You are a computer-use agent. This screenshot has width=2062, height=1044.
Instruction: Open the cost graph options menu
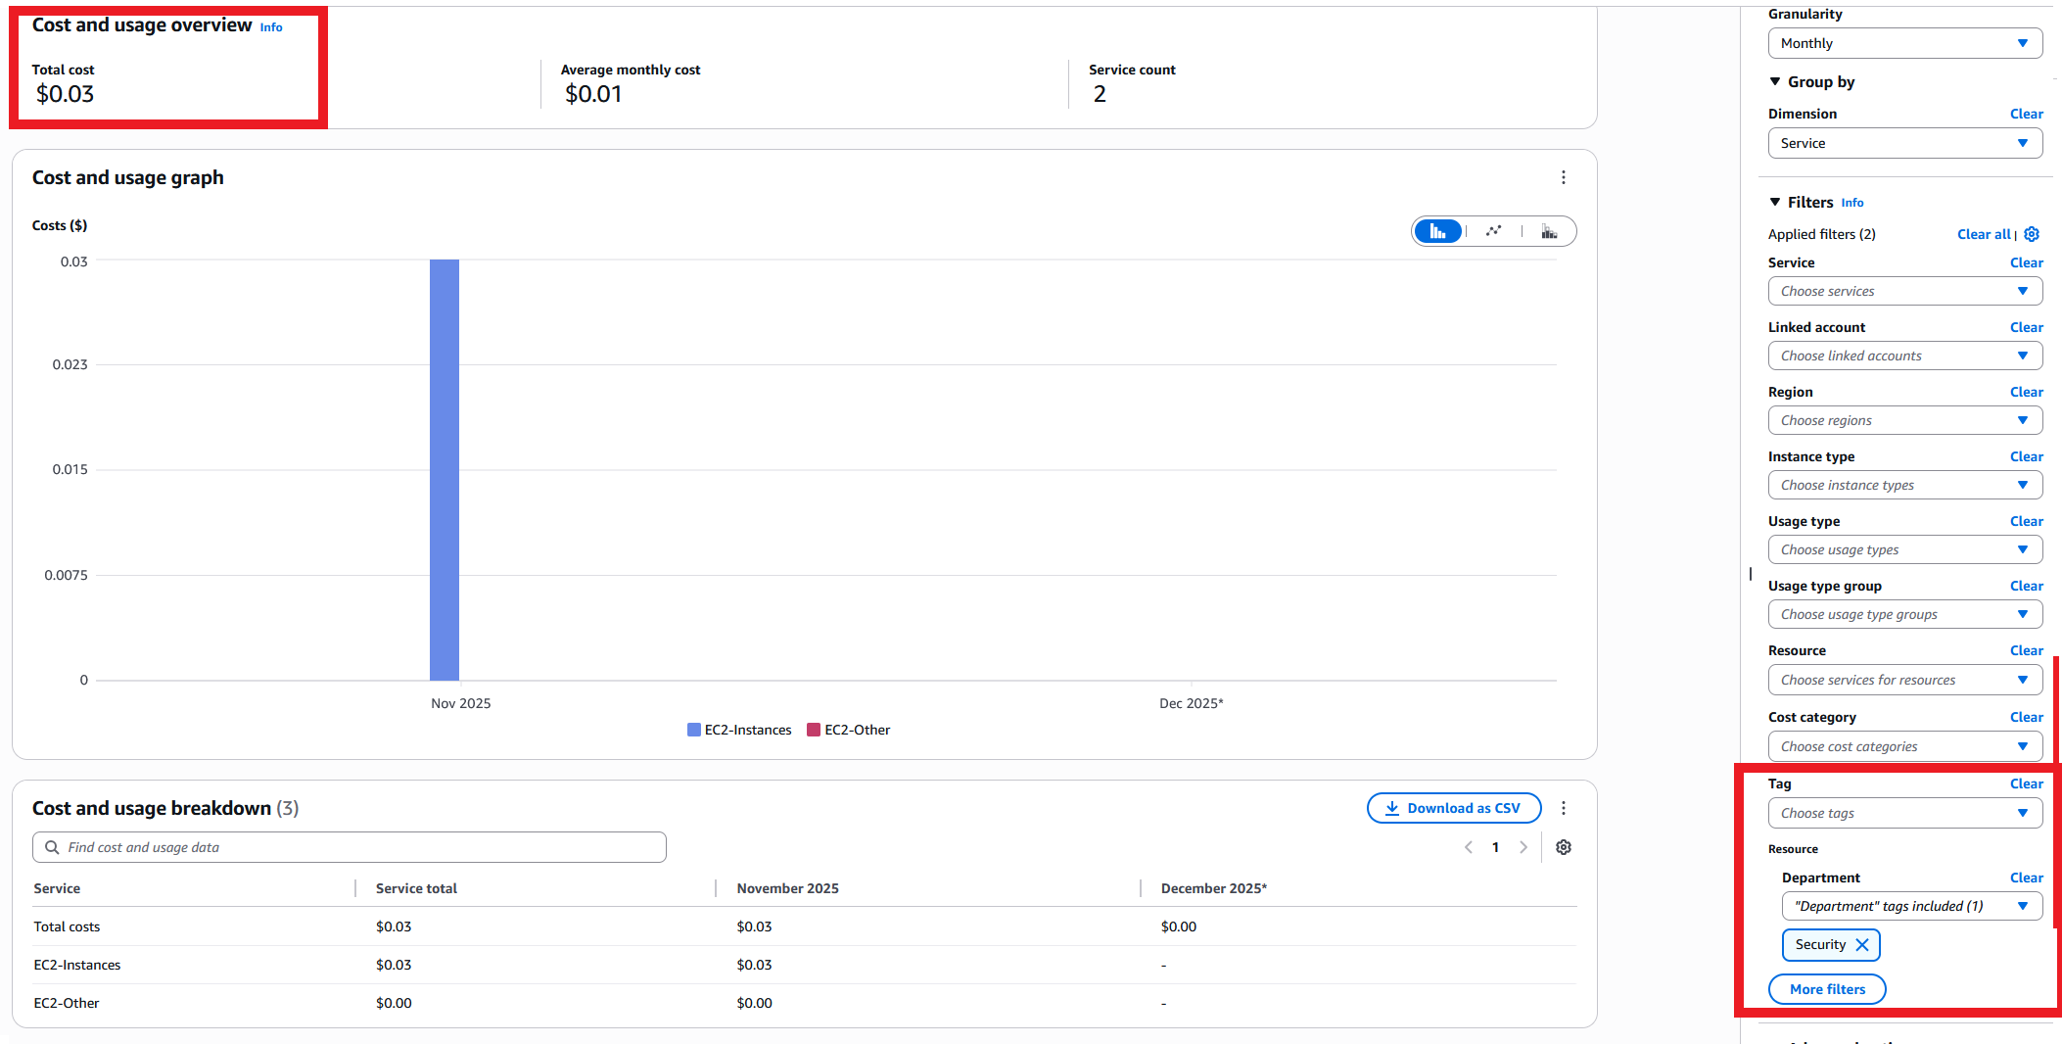click(x=1564, y=177)
